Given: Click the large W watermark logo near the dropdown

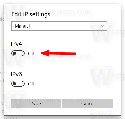Looking at the screenshot, I should pyautogui.click(x=101, y=33).
